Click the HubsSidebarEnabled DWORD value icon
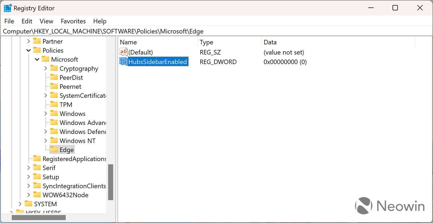This screenshot has width=433, height=223. click(124, 61)
